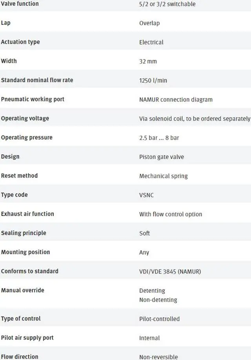Click the 'Pilot-controlled' control type value

159,319
